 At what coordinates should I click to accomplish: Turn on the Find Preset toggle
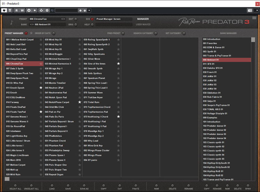[x=123, y=33]
